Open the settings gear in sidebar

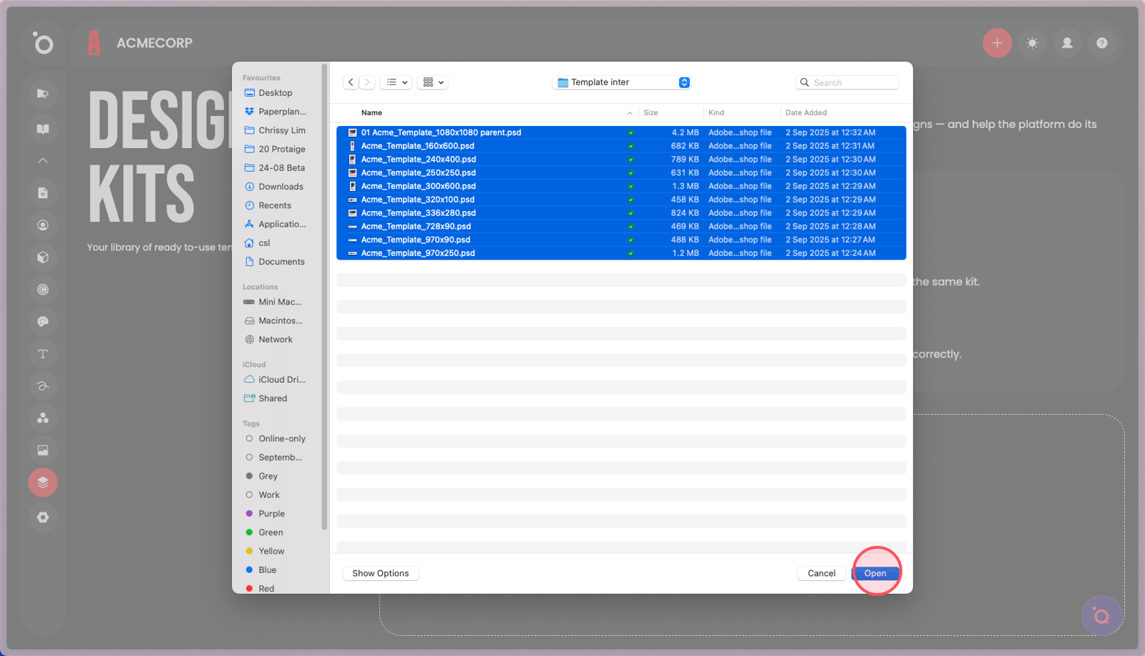pyautogui.click(x=43, y=517)
